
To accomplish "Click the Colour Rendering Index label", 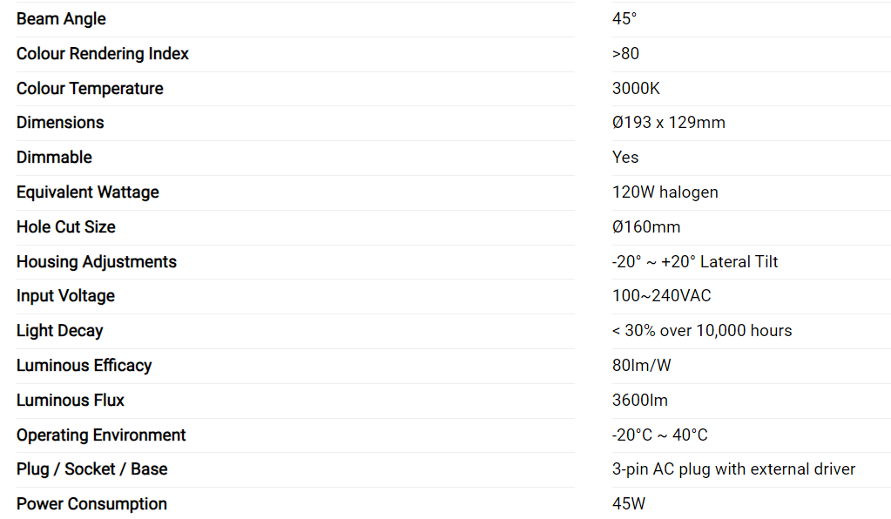I will 103,54.
